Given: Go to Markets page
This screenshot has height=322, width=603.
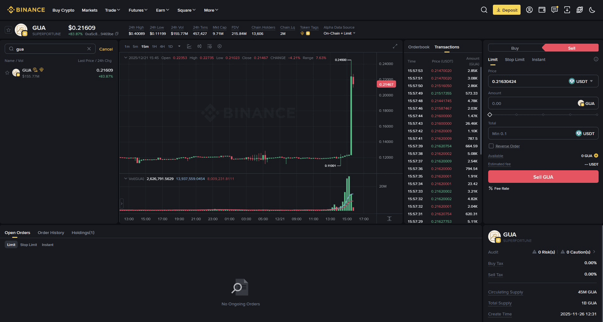Looking at the screenshot, I should [x=90, y=10].
